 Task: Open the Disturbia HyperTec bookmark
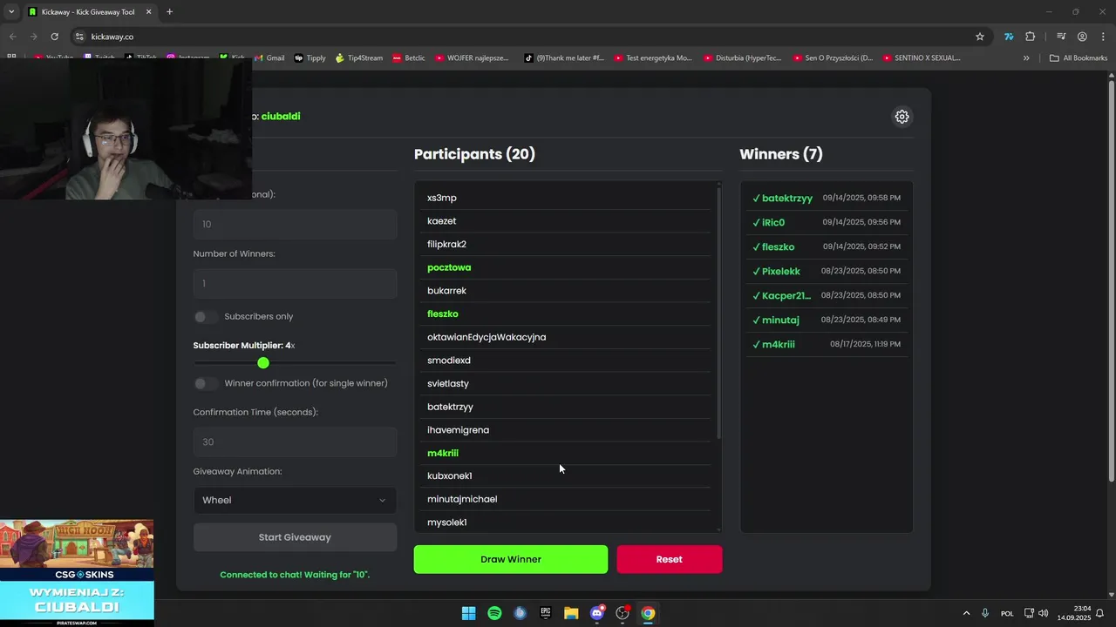click(741, 58)
